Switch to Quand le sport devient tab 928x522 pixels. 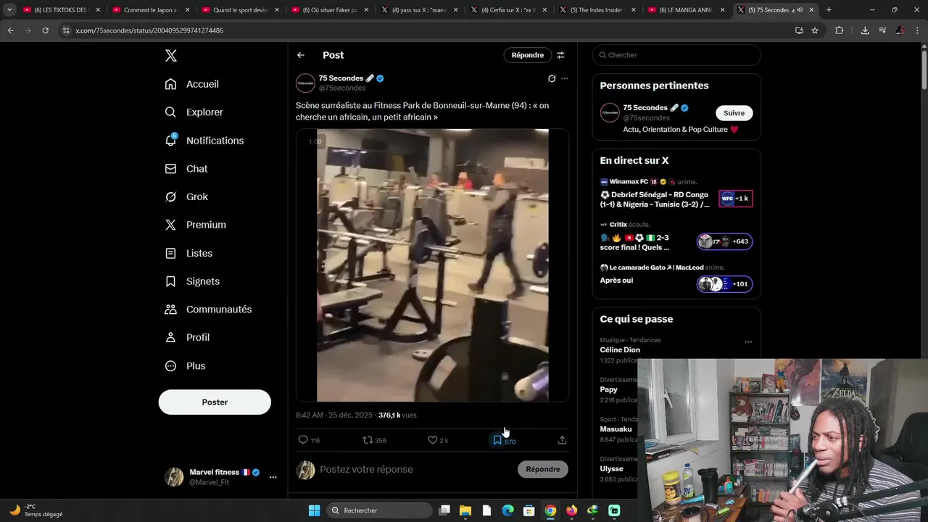(x=240, y=10)
